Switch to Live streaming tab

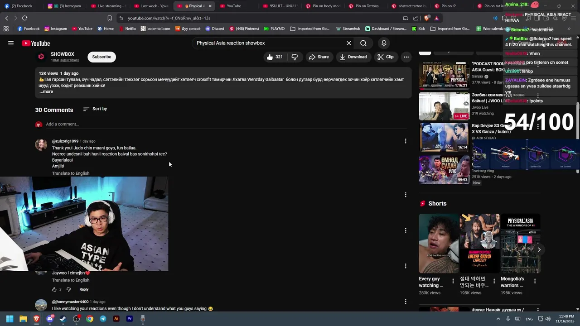pyautogui.click(x=109, y=6)
